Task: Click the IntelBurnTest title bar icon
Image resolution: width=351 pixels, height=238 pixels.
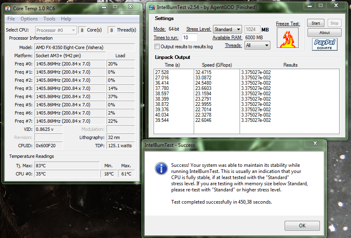Action: pos(152,8)
